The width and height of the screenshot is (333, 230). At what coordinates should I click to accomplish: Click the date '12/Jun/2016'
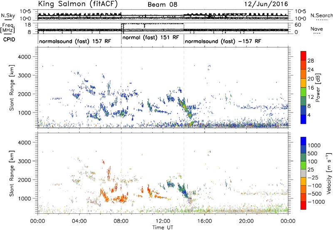point(266,4)
